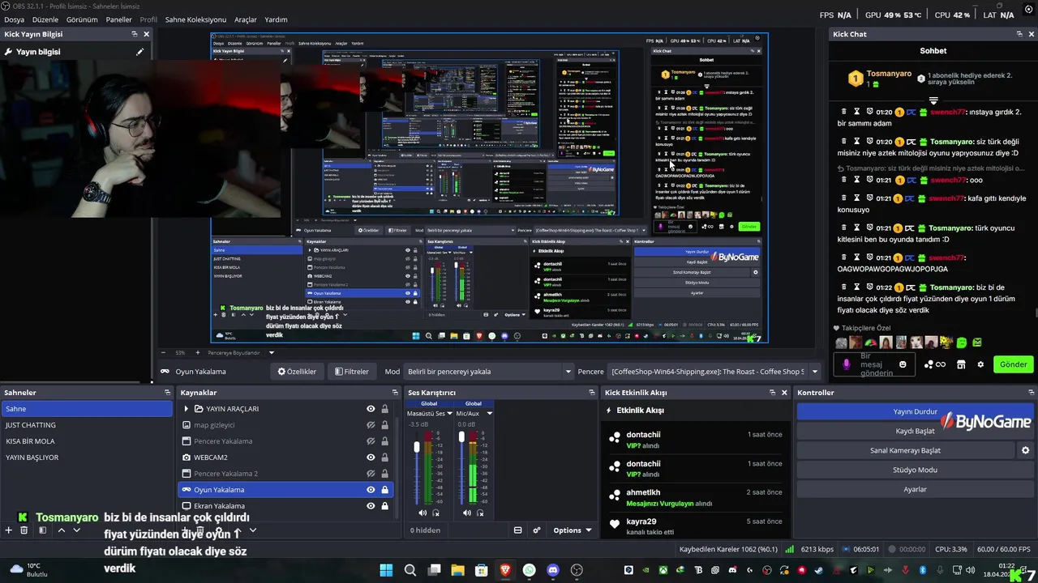Mute the Masaüstü Ses channel speaker icon
Image resolution: width=1038 pixels, height=583 pixels.
422,513
